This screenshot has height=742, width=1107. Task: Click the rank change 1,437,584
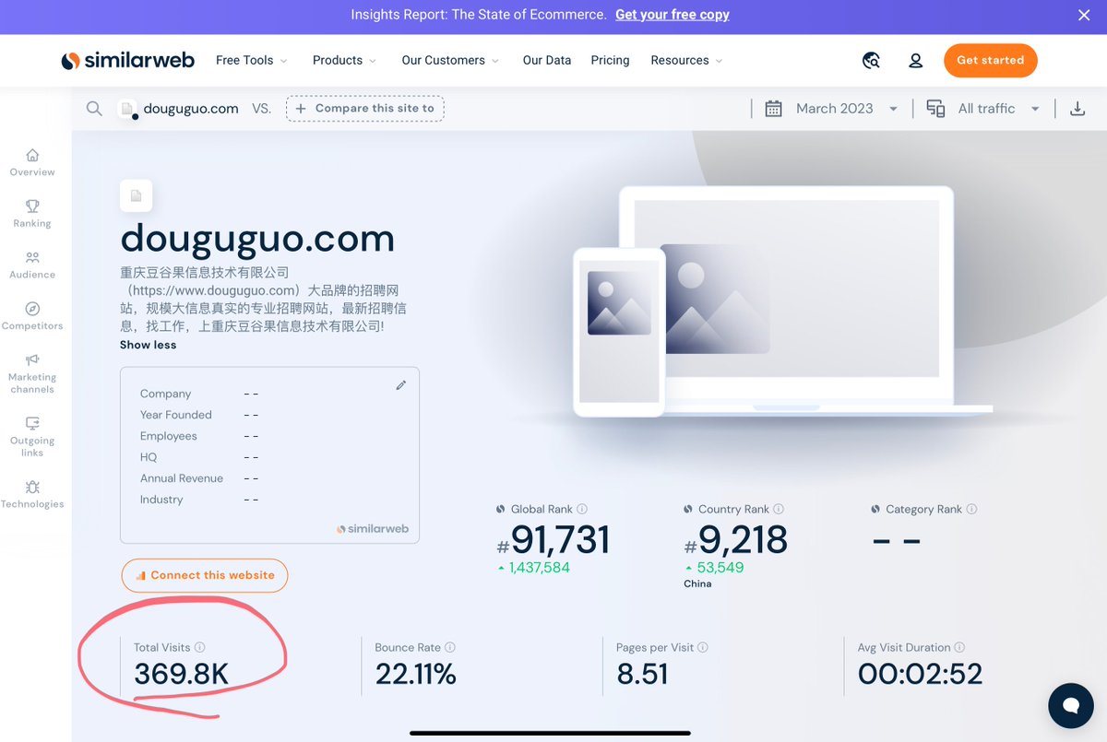[x=539, y=568]
